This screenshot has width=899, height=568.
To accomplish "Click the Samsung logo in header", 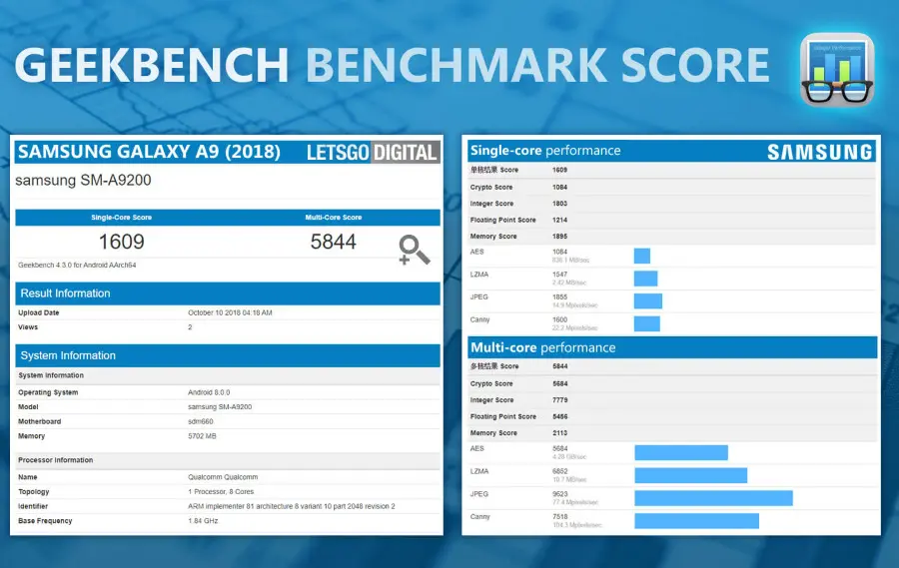I will pyautogui.click(x=819, y=152).
